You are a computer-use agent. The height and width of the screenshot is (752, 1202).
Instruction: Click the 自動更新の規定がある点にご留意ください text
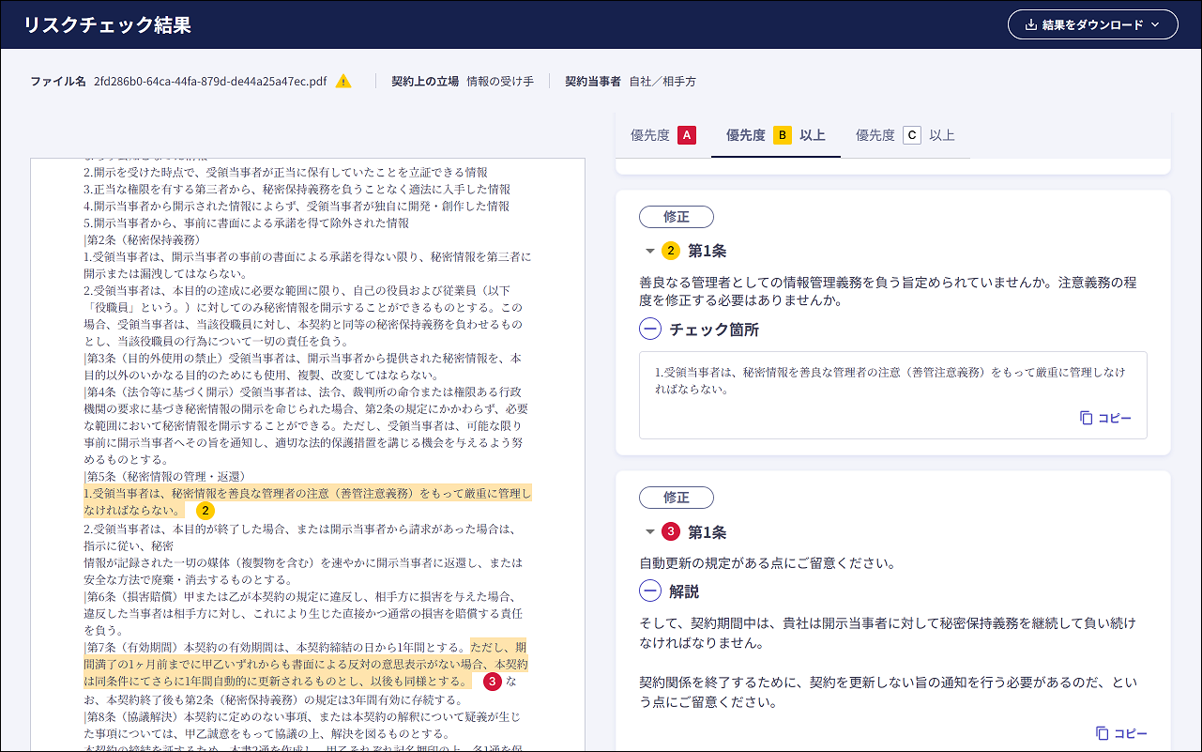768,563
